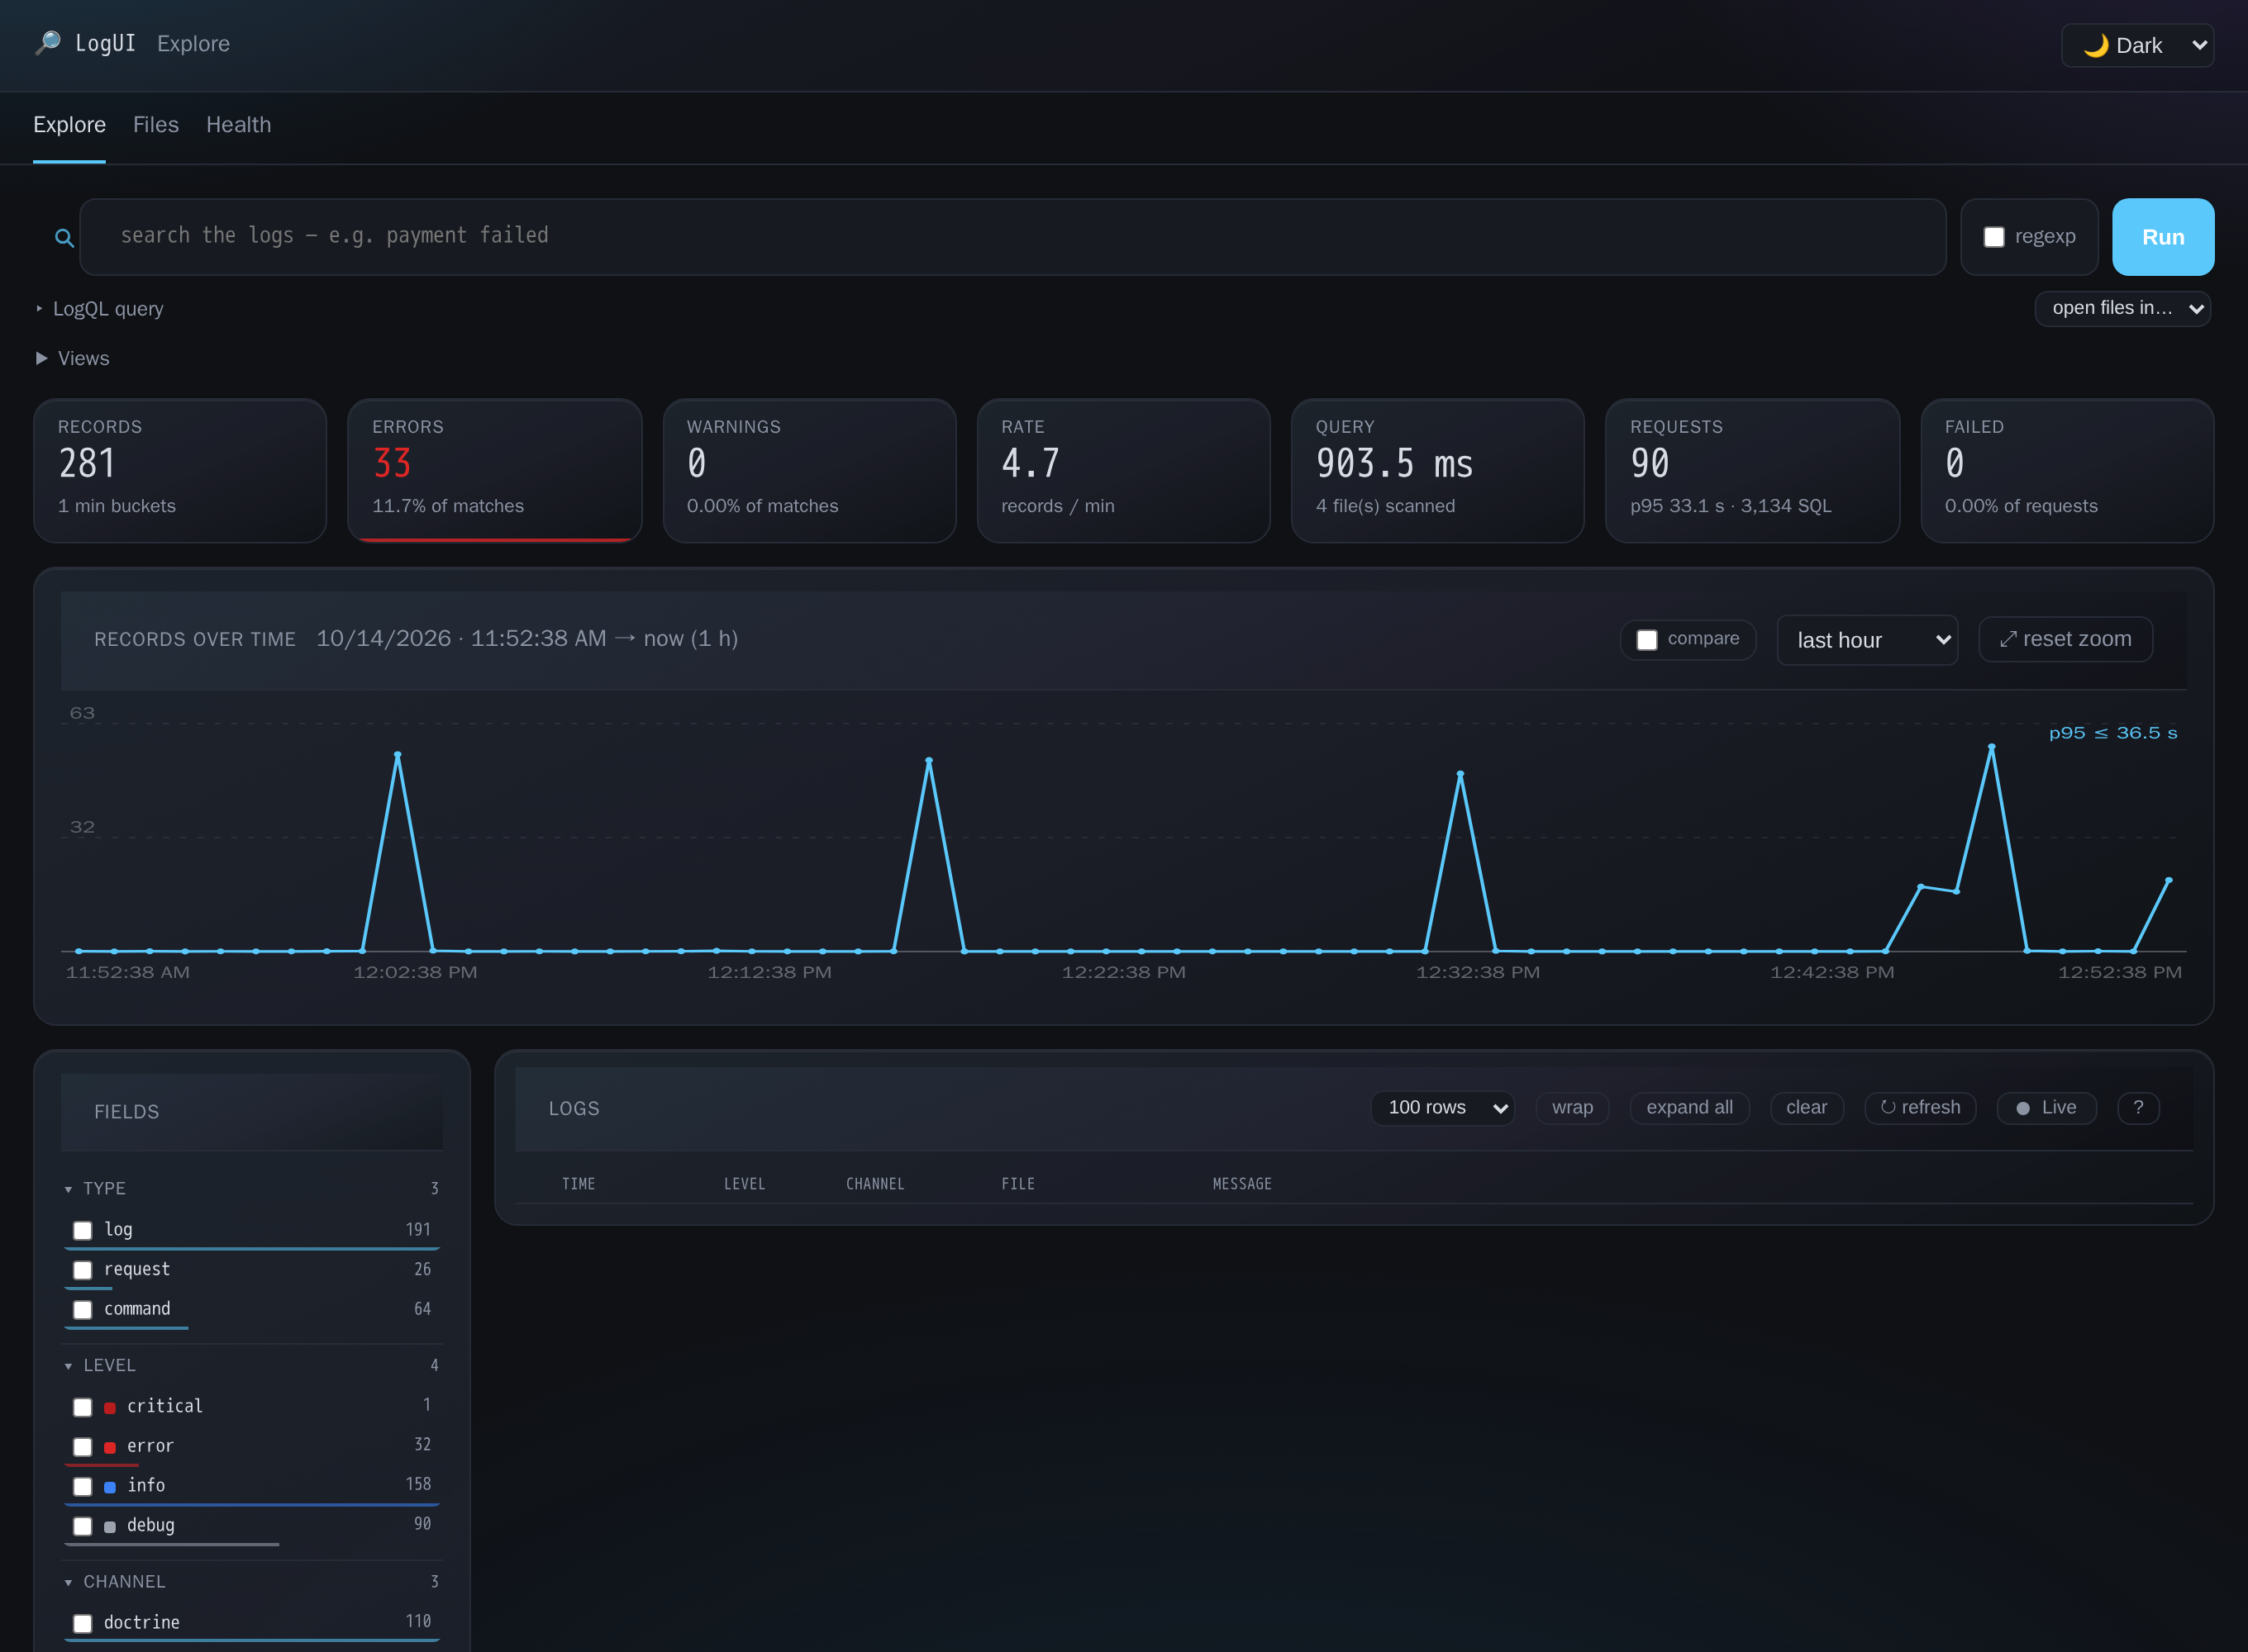Check the command type filter
Image resolution: width=2248 pixels, height=1652 pixels.
click(83, 1309)
